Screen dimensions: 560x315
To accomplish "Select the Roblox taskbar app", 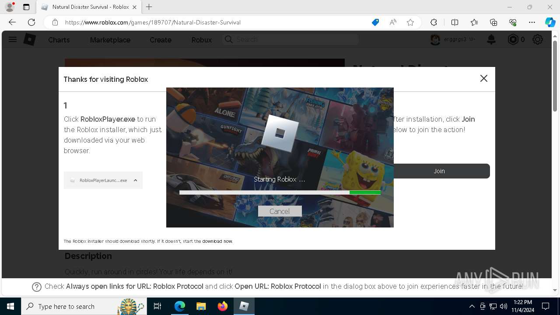I will click(x=244, y=306).
